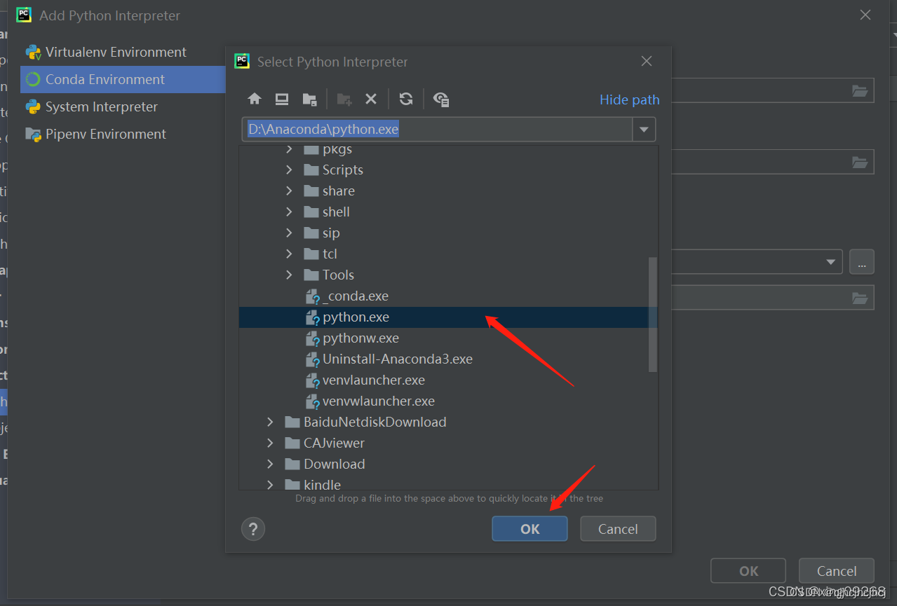
Task: Click the New Folder toolbar icon
Action: (x=344, y=99)
